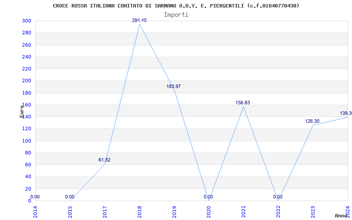Select the 126.30 data label
Screen dimensions: 352x220
point(312,121)
